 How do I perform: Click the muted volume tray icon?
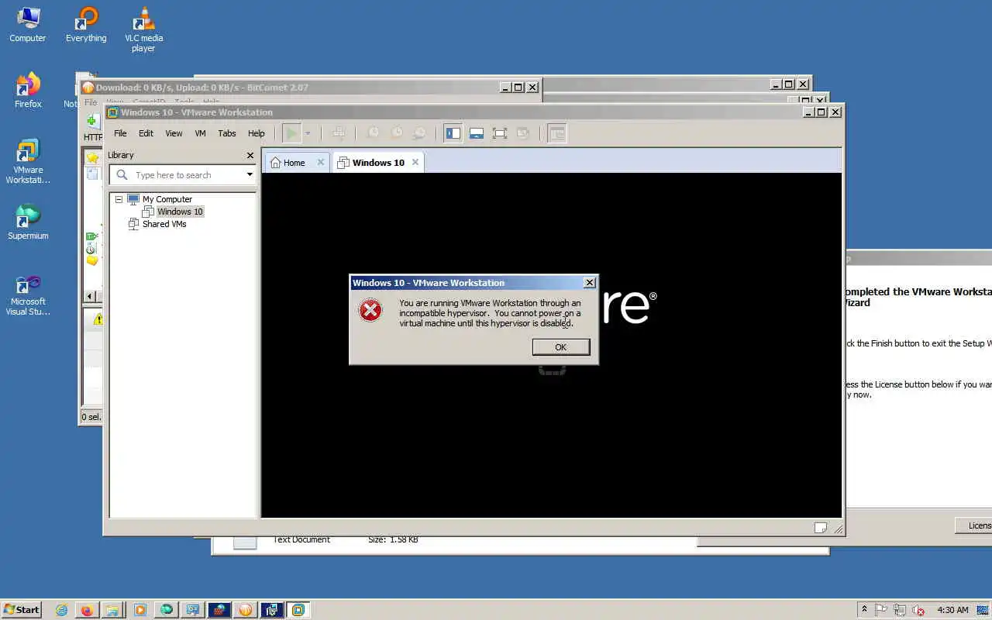[918, 610]
